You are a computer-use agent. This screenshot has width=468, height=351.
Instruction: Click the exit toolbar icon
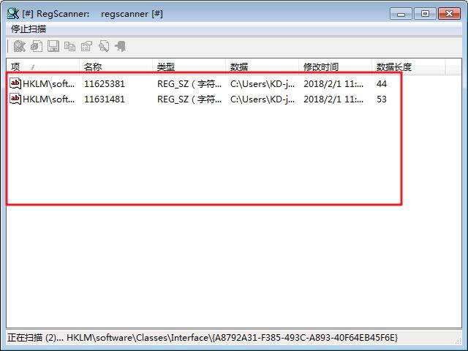click(x=121, y=46)
